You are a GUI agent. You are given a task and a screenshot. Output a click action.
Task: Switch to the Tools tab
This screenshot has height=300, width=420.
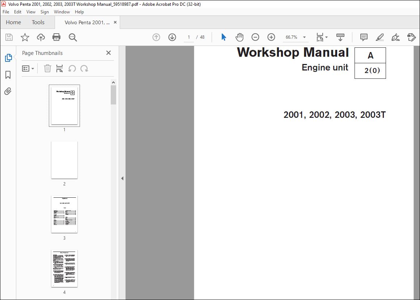[x=38, y=22]
